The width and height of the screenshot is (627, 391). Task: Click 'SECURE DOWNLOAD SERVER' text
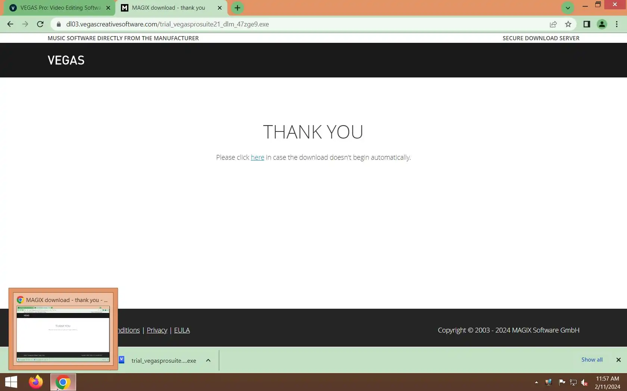tap(541, 38)
